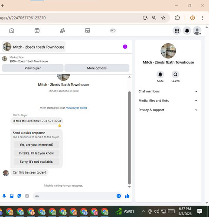209x217 pixels.
Task: Click message 'Can this be seen today?'
Action: click(29, 172)
